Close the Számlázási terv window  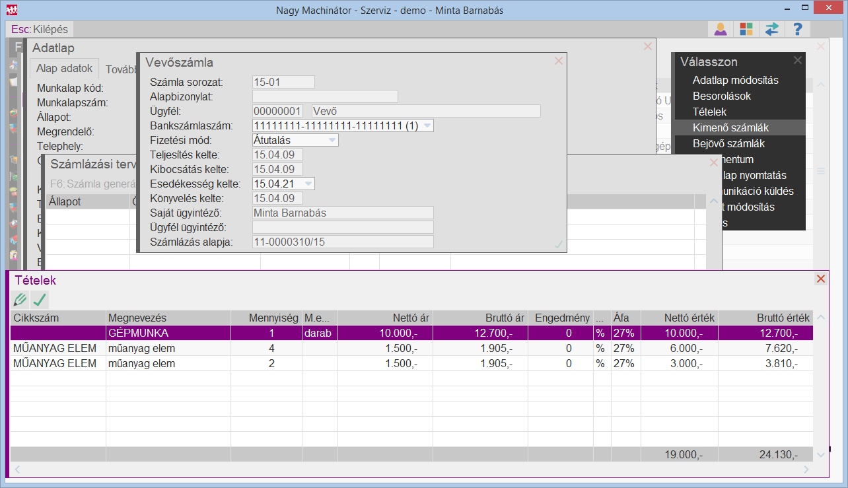(713, 162)
